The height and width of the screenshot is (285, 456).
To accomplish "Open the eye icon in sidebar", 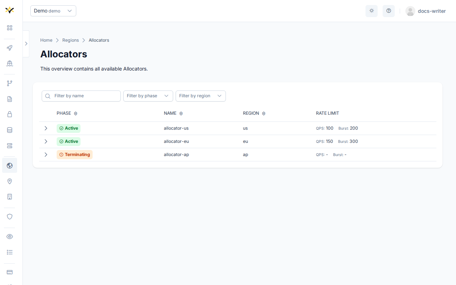I will pos(10,237).
